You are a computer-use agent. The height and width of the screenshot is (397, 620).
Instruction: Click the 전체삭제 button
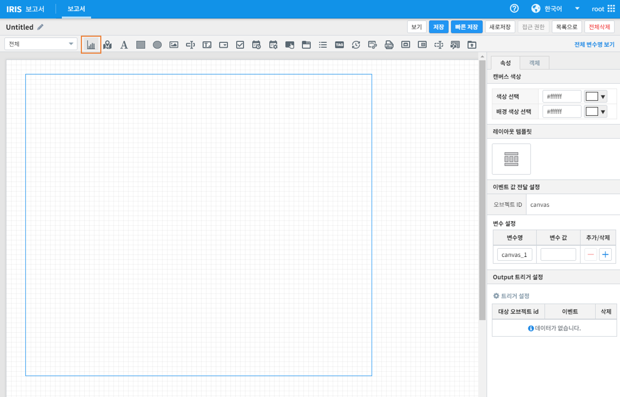[x=600, y=27]
